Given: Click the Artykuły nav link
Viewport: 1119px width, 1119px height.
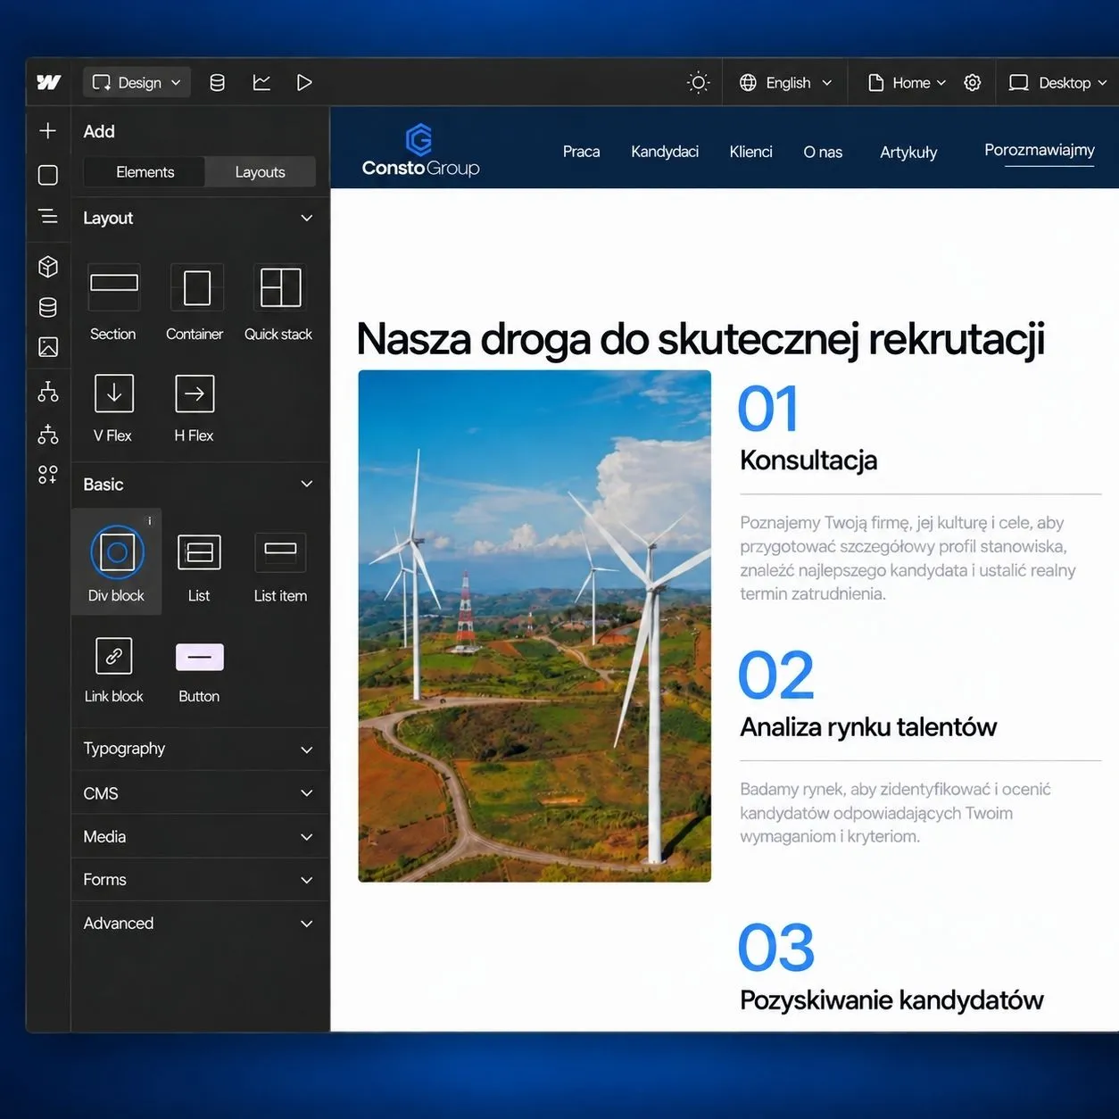Looking at the screenshot, I should point(908,153).
